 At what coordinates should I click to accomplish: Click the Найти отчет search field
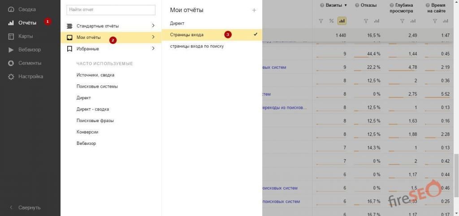(111, 10)
